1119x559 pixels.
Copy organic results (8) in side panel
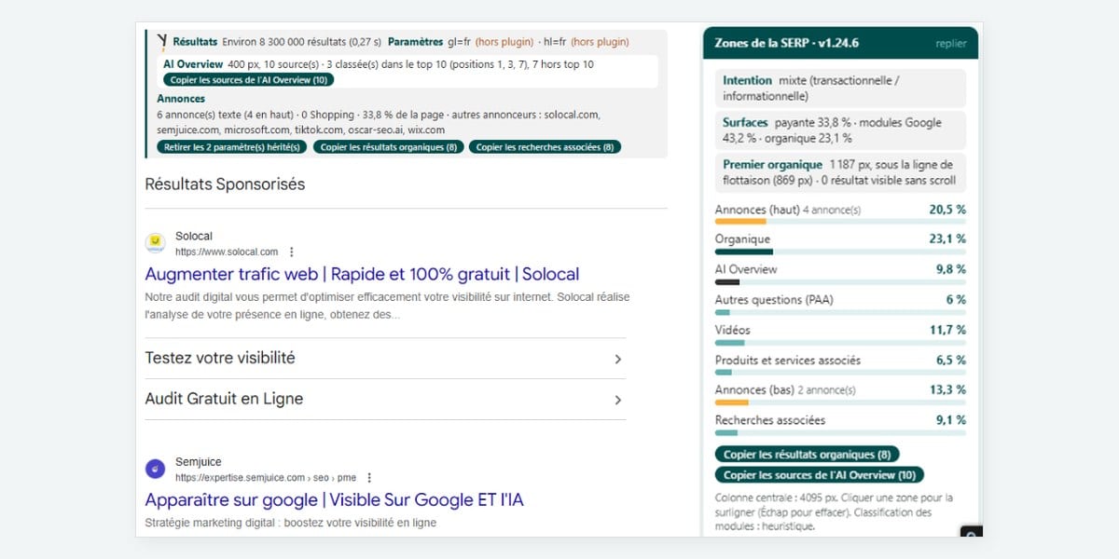tap(808, 455)
